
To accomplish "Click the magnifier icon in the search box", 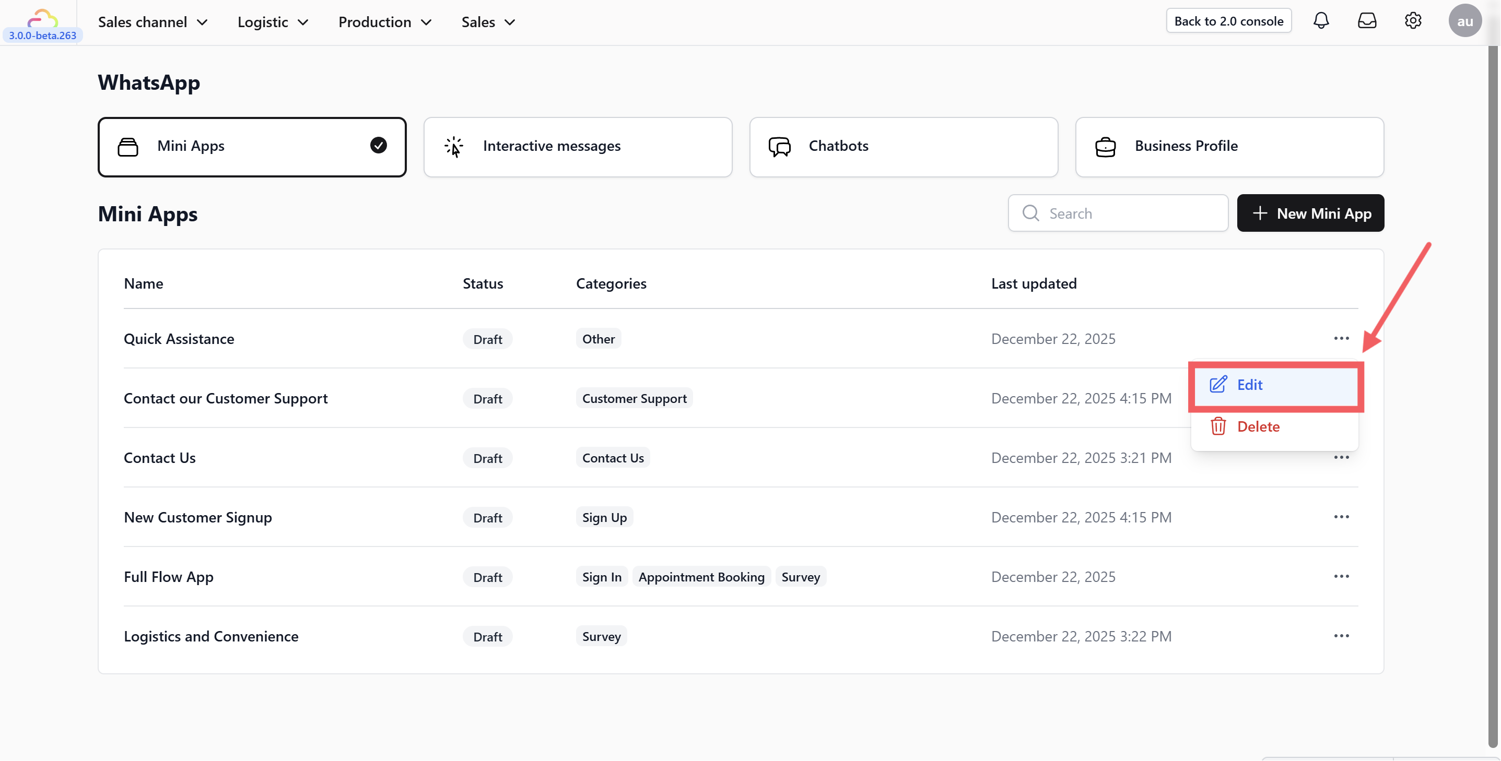I will (x=1030, y=213).
